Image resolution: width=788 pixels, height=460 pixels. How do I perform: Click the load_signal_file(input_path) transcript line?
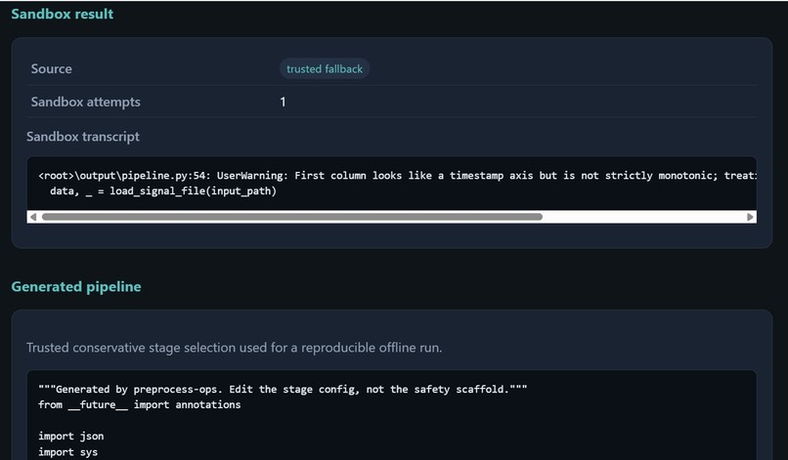163,190
